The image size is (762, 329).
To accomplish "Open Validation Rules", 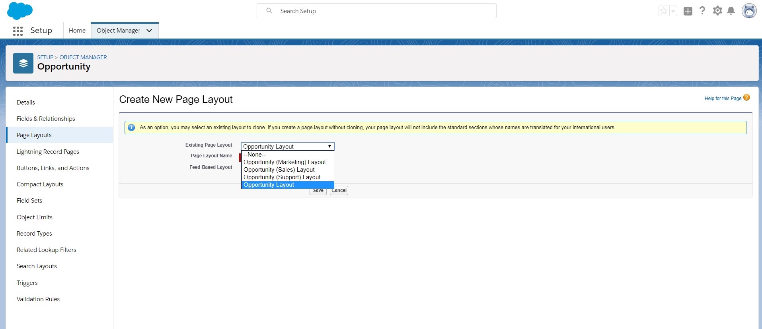I will click(38, 299).
